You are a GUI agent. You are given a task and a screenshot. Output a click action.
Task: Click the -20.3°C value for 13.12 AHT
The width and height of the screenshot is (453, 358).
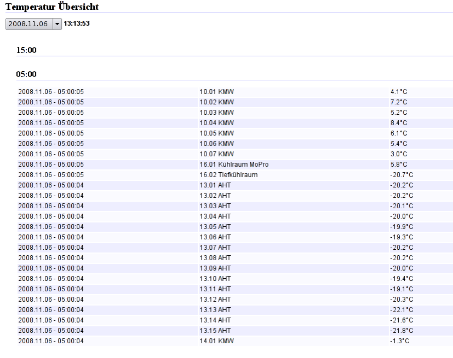coord(402,299)
